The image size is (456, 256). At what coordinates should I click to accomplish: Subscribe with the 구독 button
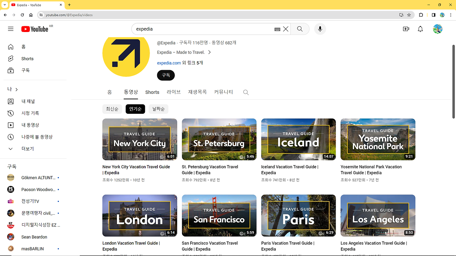(x=166, y=75)
